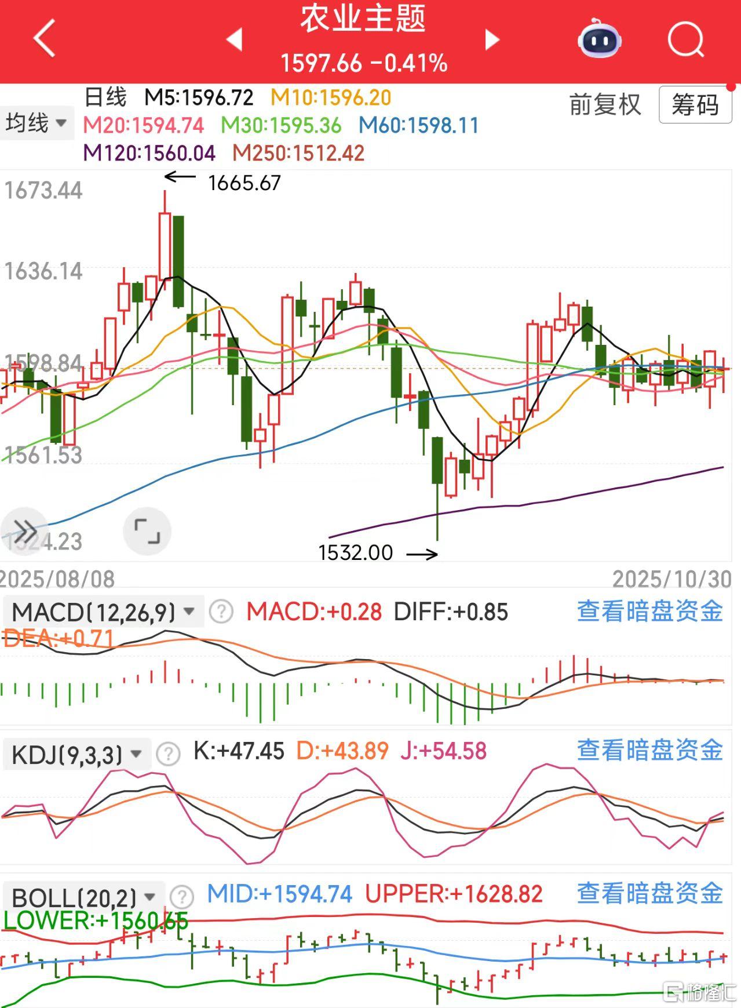Open search with magnifier icon

(x=685, y=39)
